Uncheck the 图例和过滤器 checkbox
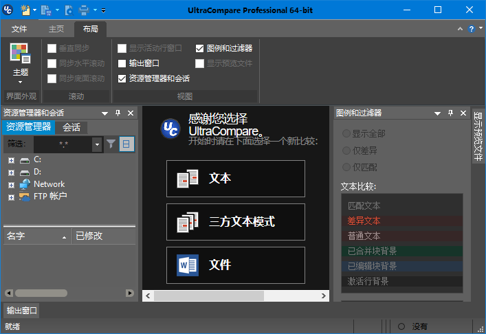This screenshot has width=486, height=334. tap(199, 48)
